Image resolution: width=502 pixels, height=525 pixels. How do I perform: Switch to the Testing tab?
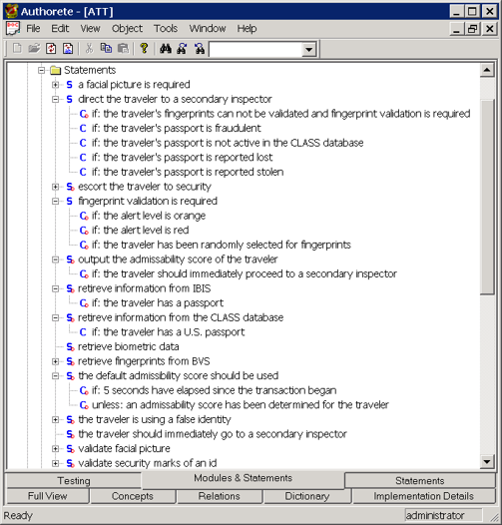point(74,481)
